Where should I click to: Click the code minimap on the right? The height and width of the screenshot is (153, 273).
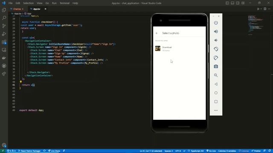point(256,25)
